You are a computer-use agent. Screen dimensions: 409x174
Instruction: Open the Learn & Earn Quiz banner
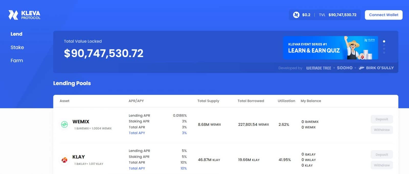(331, 48)
